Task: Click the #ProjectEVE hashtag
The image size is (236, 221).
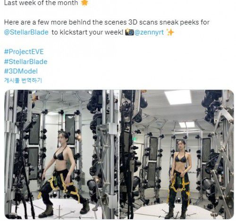Action: pos(24,52)
